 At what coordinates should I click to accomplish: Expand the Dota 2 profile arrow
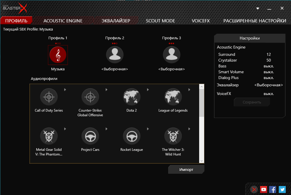[148, 90]
